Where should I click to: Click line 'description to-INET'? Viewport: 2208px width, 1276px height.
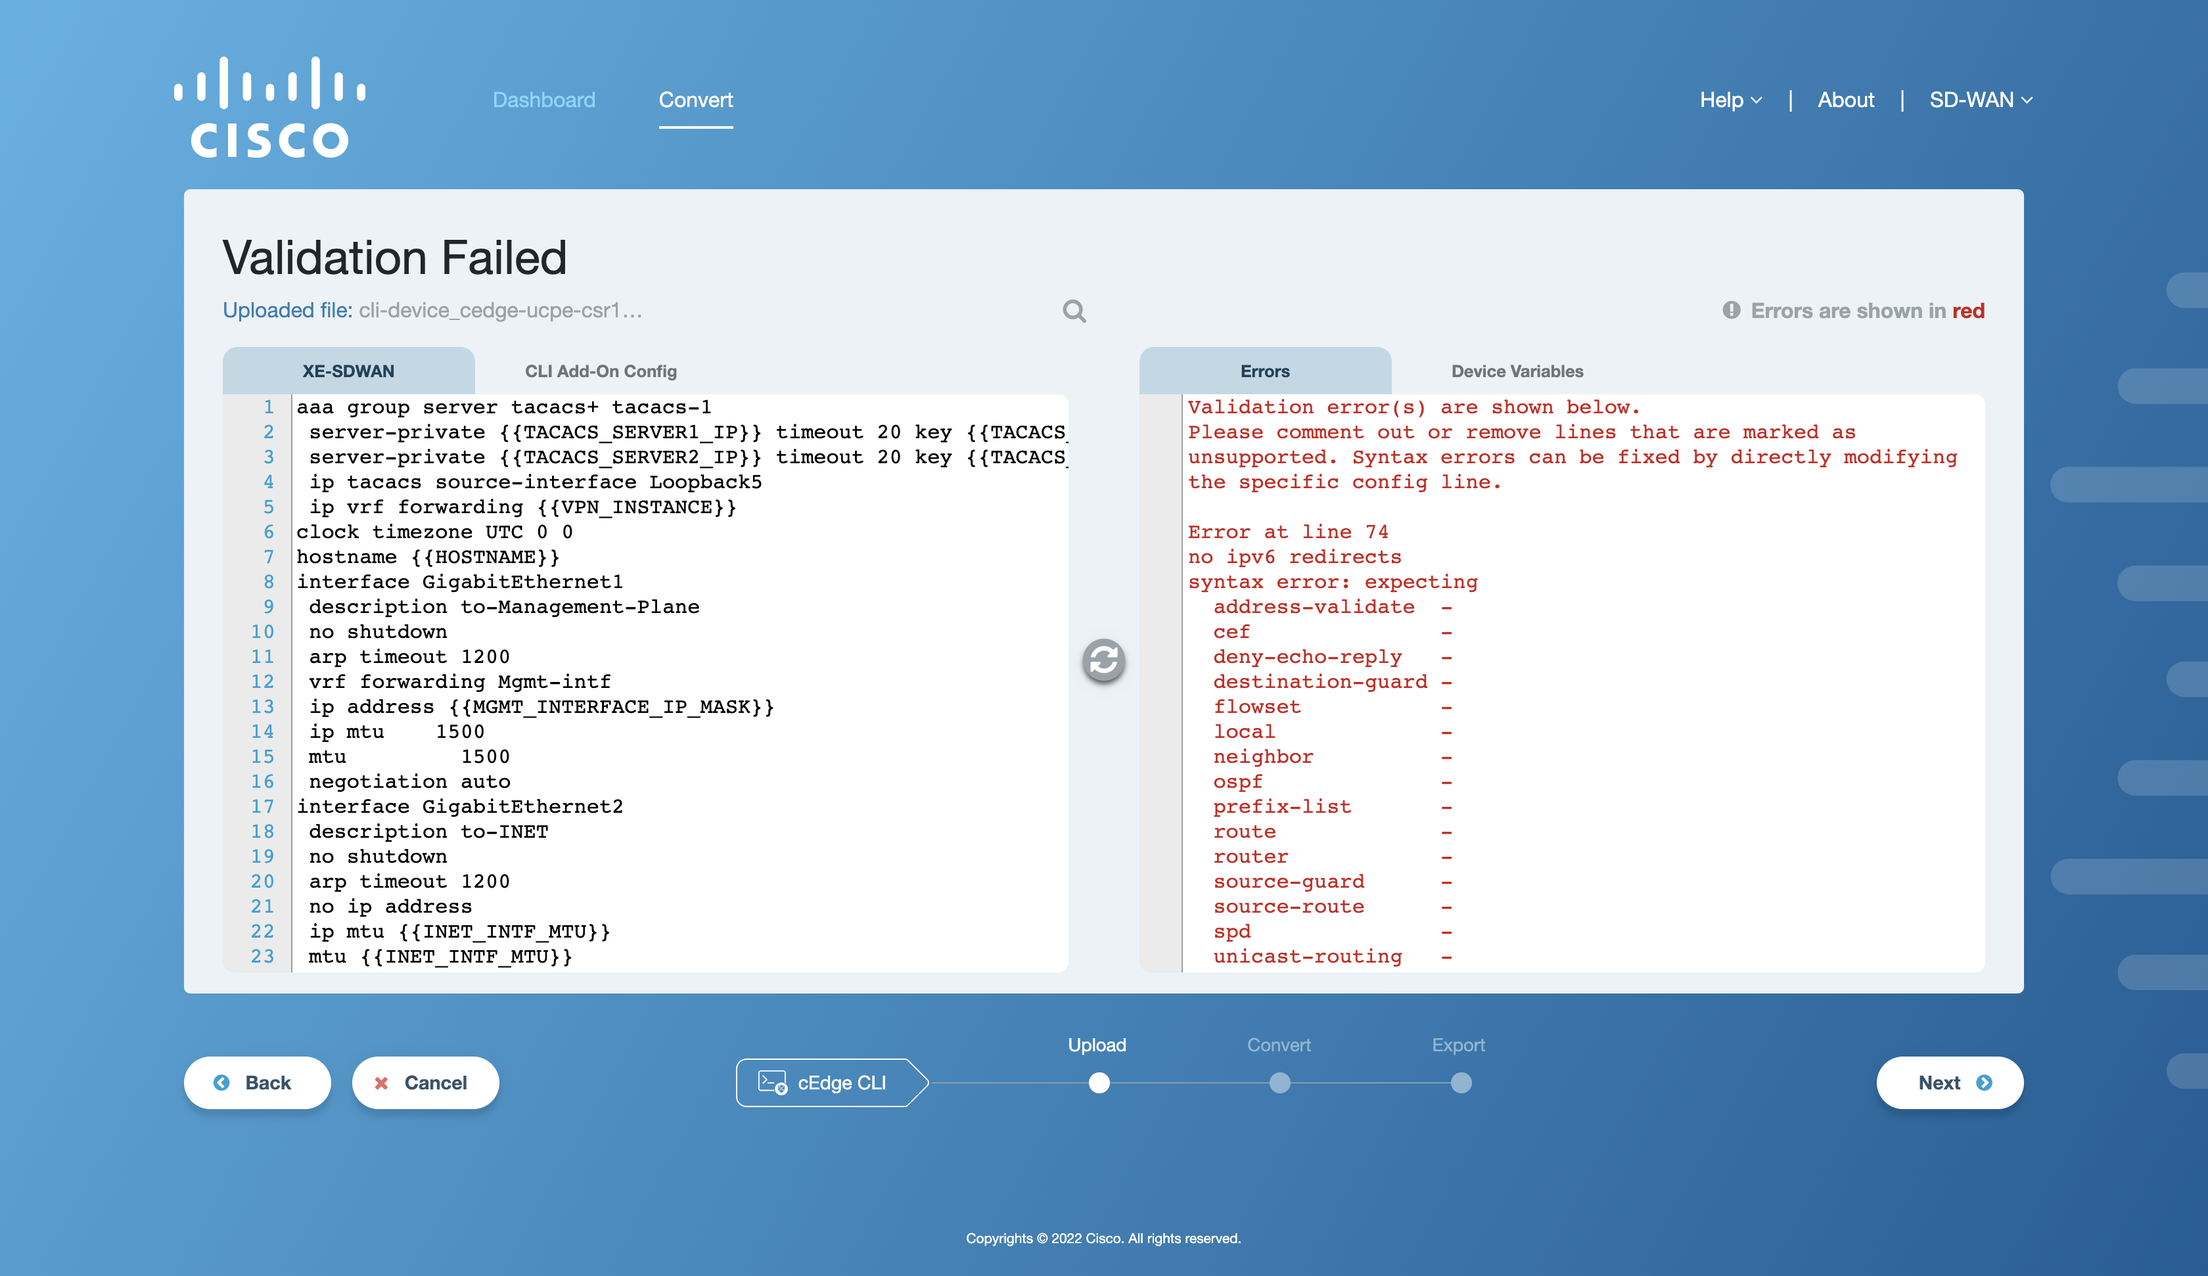428,832
